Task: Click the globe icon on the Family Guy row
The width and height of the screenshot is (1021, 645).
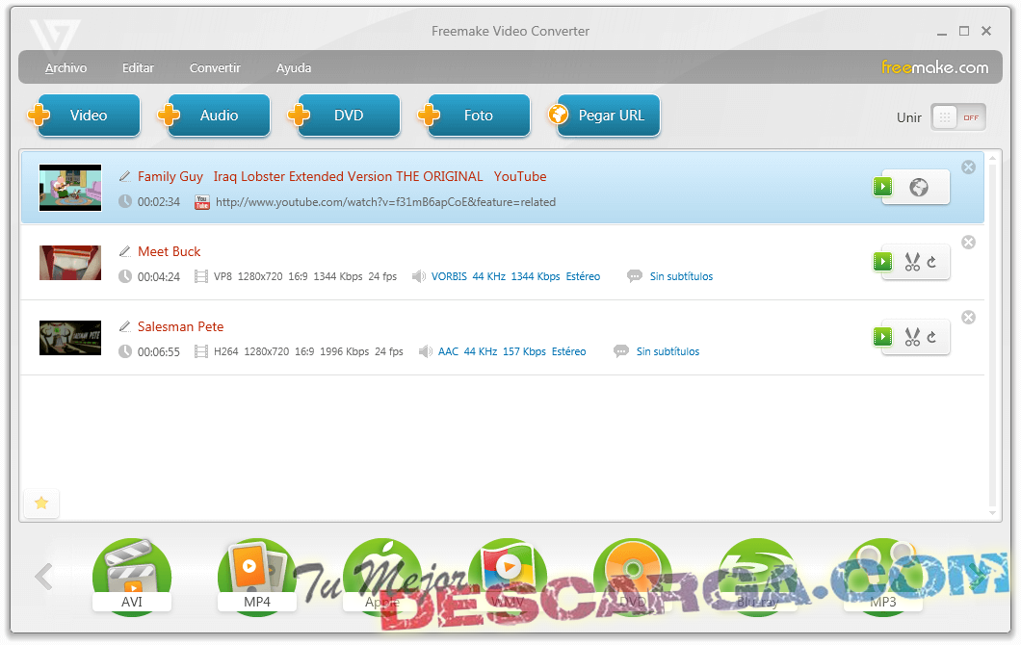Action: click(919, 188)
